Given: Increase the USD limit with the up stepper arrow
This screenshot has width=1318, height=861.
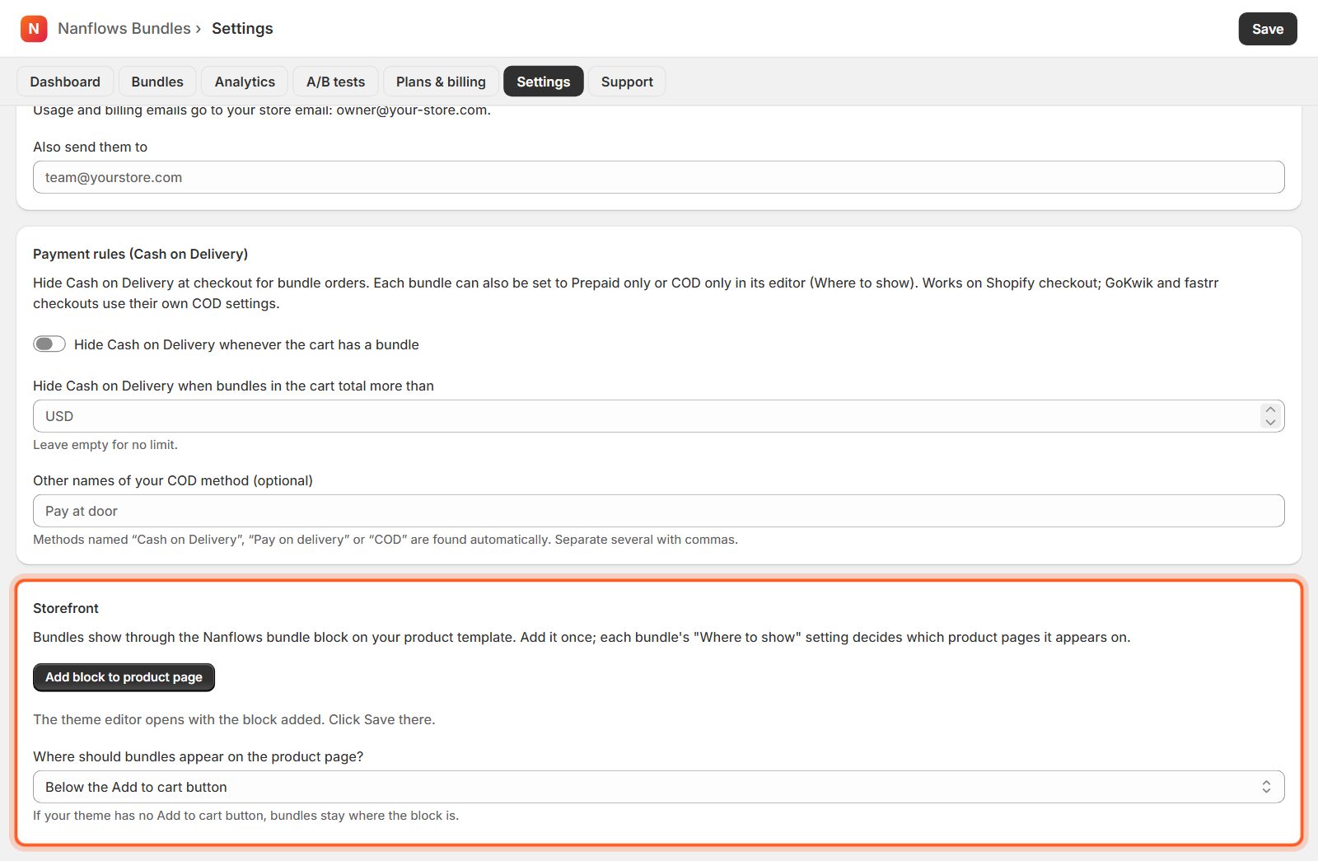Looking at the screenshot, I should 1270,409.
